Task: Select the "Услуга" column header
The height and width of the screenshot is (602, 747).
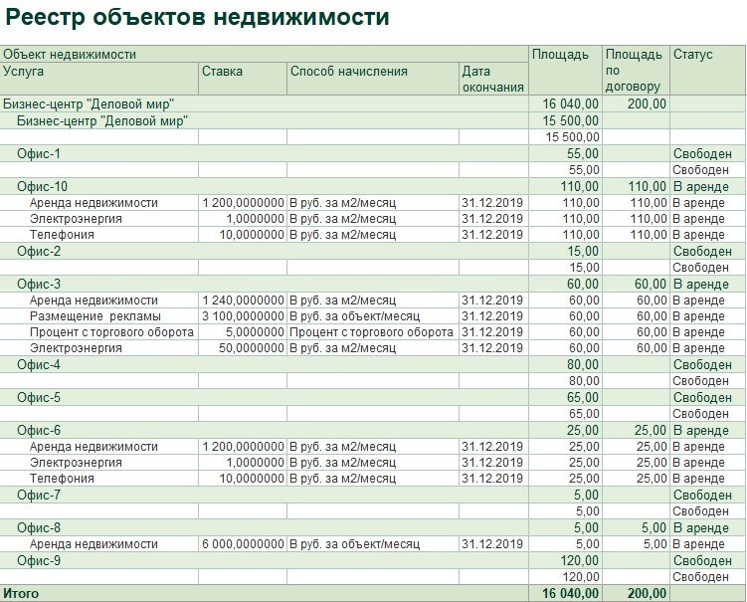Action: click(24, 72)
